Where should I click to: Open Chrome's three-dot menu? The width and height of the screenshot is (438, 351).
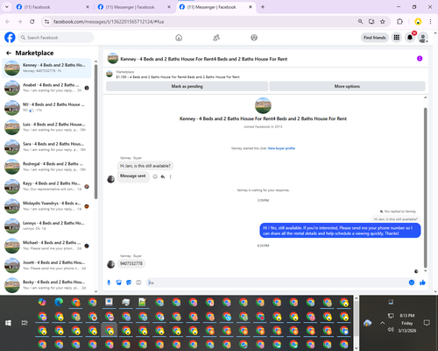430,21
